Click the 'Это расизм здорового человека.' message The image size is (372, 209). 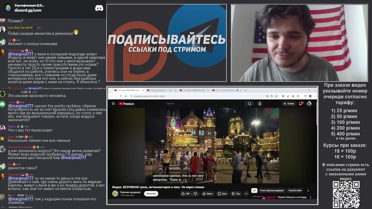(x=37, y=96)
